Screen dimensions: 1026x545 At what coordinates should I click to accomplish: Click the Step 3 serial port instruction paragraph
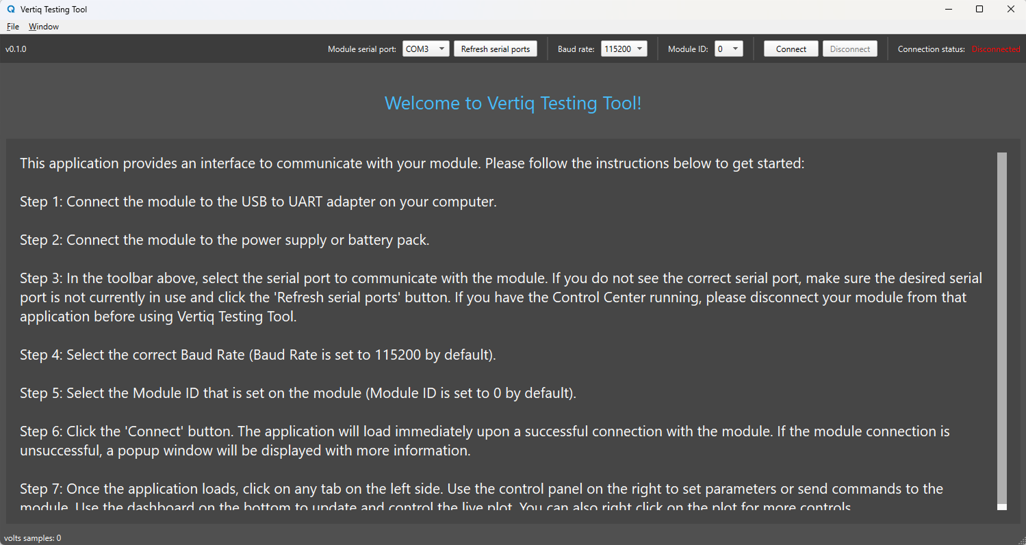(501, 297)
